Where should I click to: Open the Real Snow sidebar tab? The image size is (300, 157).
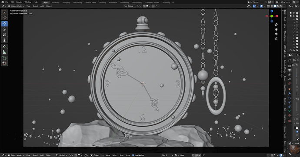(x=285, y=119)
